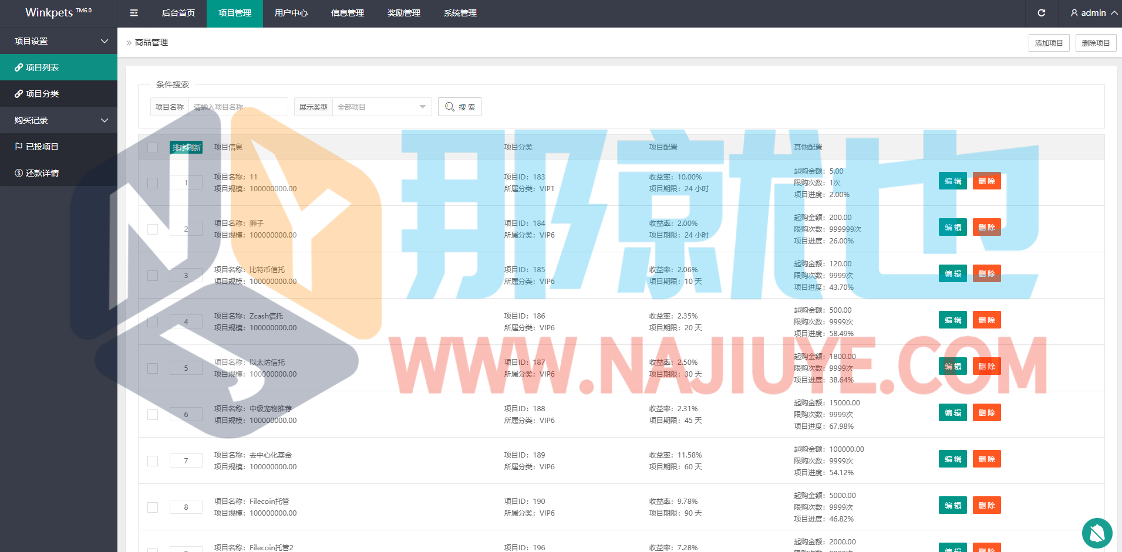
Task: Check the box for project 狮子
Action: point(153,229)
